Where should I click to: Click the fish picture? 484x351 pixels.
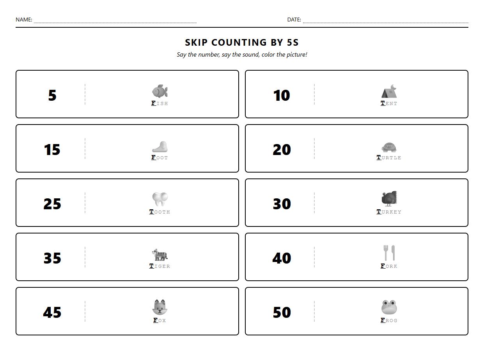pos(160,91)
